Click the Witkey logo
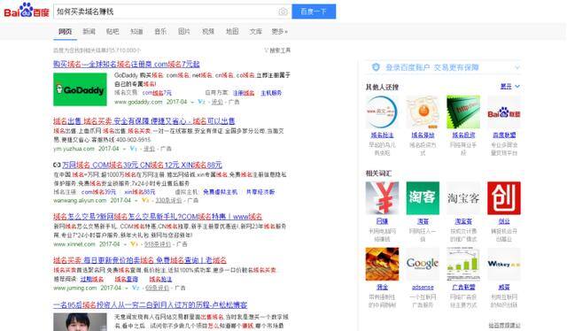The height and width of the screenshot is (331, 567). [x=504, y=264]
